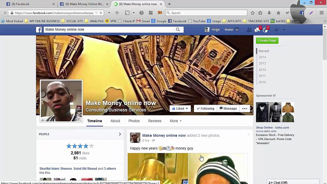The width and height of the screenshot is (327, 184).
Task: Click the Facebook search magnifier icon
Action: point(178,29)
